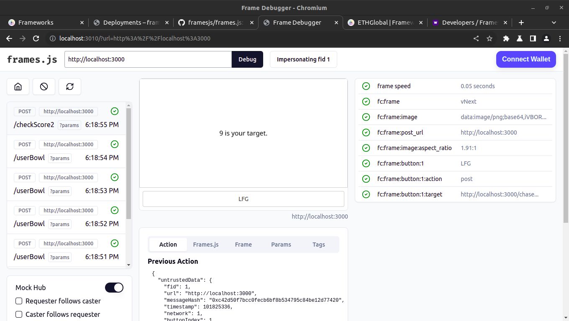Switch to the Frames.js tab
Image resolution: width=569 pixels, height=321 pixels.
click(x=206, y=245)
